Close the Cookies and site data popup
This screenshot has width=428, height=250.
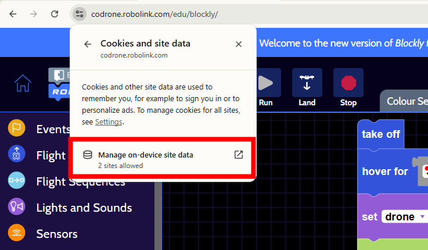(239, 44)
